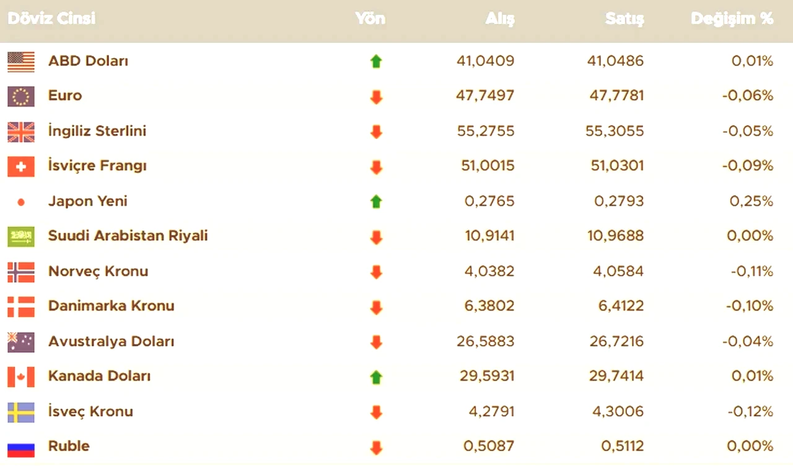793x466 pixels.
Task: Click the İsveç Kronu currency name
Action: 90,411
